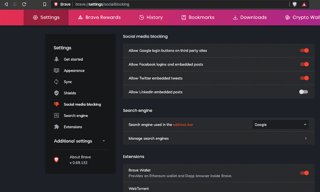320x192 pixels.
Task: Open the Bookmarks tab
Action: pyautogui.click(x=198, y=18)
